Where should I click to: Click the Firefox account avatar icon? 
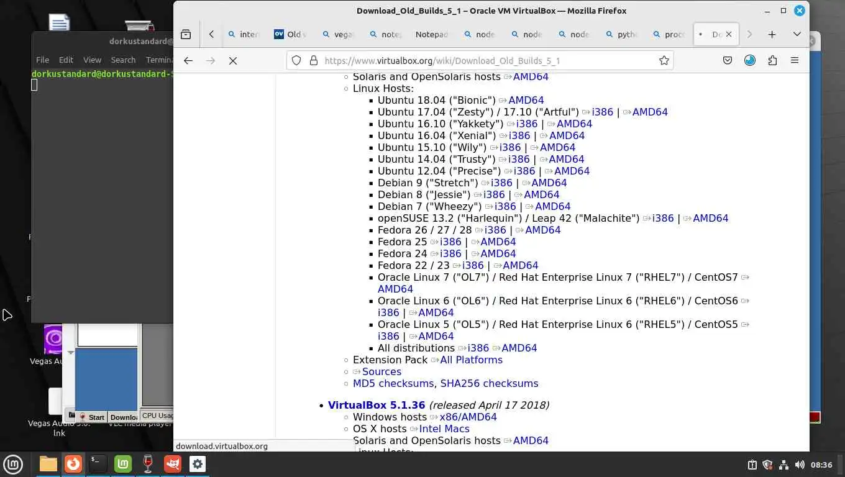click(x=750, y=60)
